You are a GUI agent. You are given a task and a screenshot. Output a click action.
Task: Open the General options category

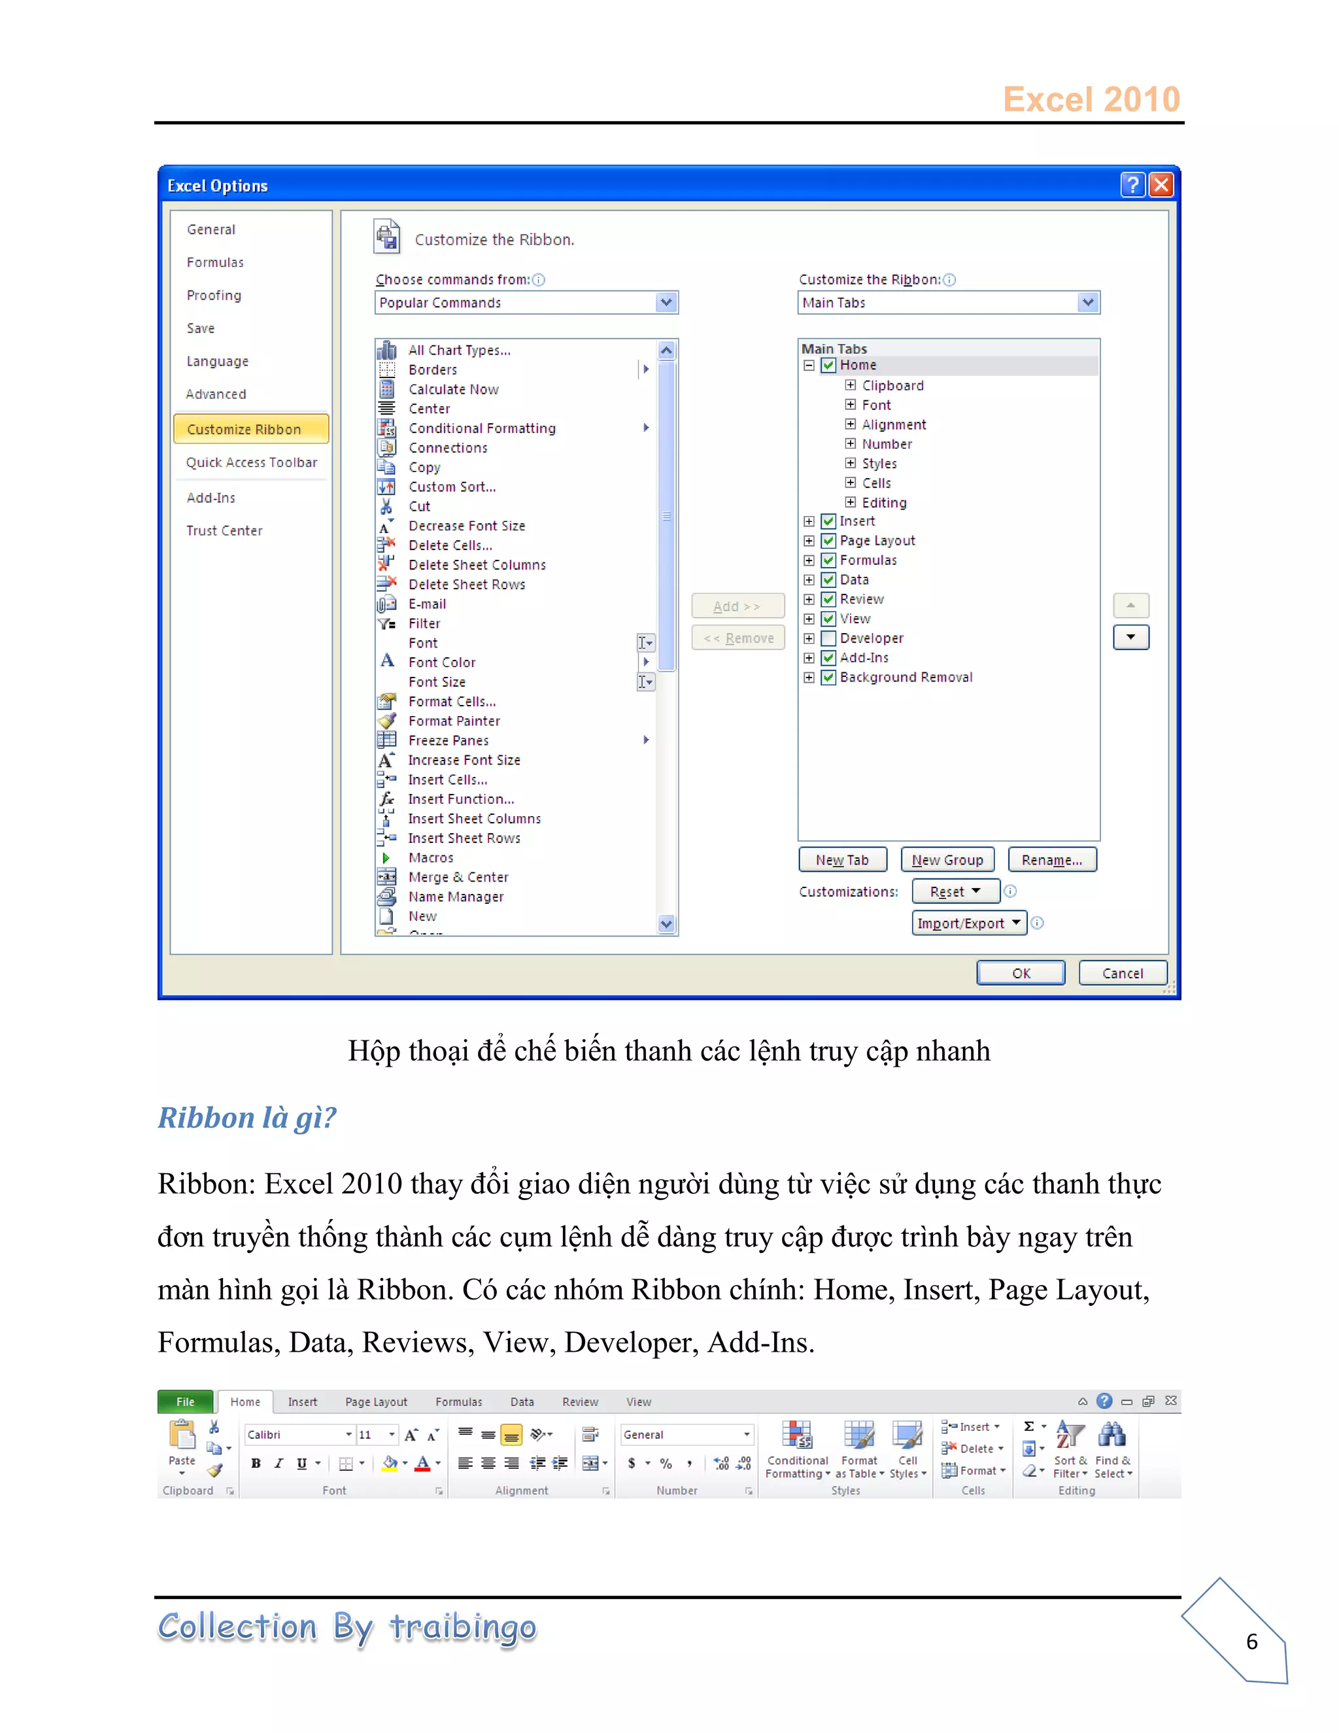coord(211,230)
